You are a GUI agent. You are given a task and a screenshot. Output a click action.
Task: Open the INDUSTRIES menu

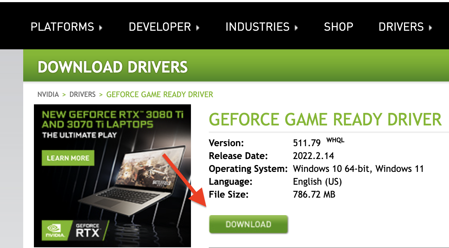click(x=257, y=27)
